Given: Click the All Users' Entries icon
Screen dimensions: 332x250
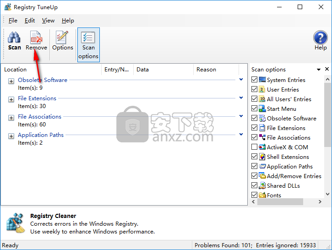Looking at the screenshot, I should click(262, 99).
